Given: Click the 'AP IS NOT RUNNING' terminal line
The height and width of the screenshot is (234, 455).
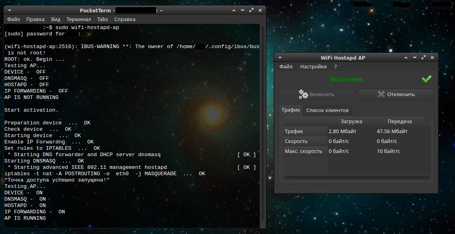Looking at the screenshot, I should click(31, 97).
